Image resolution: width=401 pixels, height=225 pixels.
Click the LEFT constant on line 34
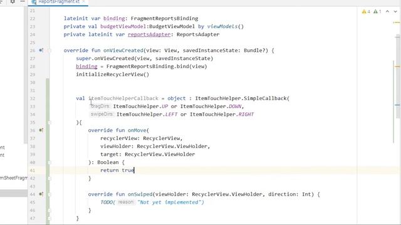(x=171, y=114)
